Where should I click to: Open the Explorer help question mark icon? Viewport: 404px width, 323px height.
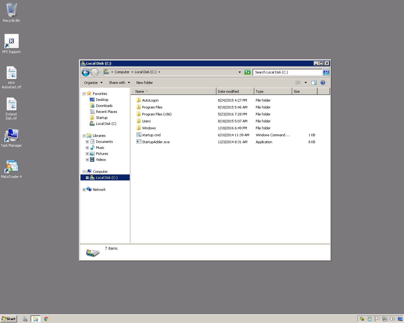click(x=323, y=83)
